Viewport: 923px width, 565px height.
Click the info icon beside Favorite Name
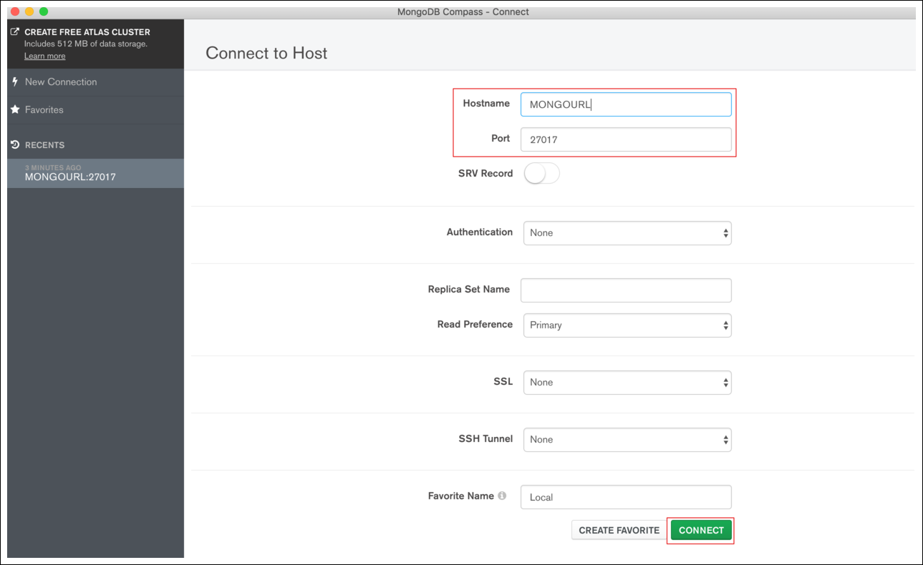(x=502, y=496)
